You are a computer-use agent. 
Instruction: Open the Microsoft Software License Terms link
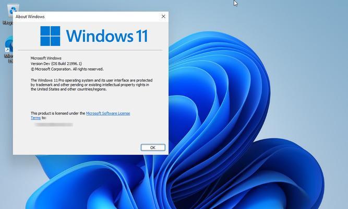coord(108,113)
